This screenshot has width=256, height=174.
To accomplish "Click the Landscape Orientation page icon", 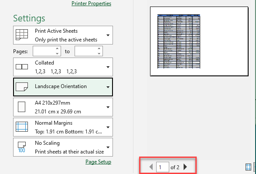I will [x=22, y=87].
